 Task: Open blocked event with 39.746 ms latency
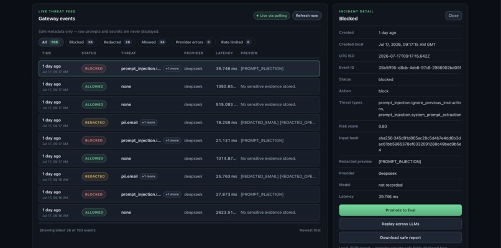pyautogui.click(x=179, y=69)
